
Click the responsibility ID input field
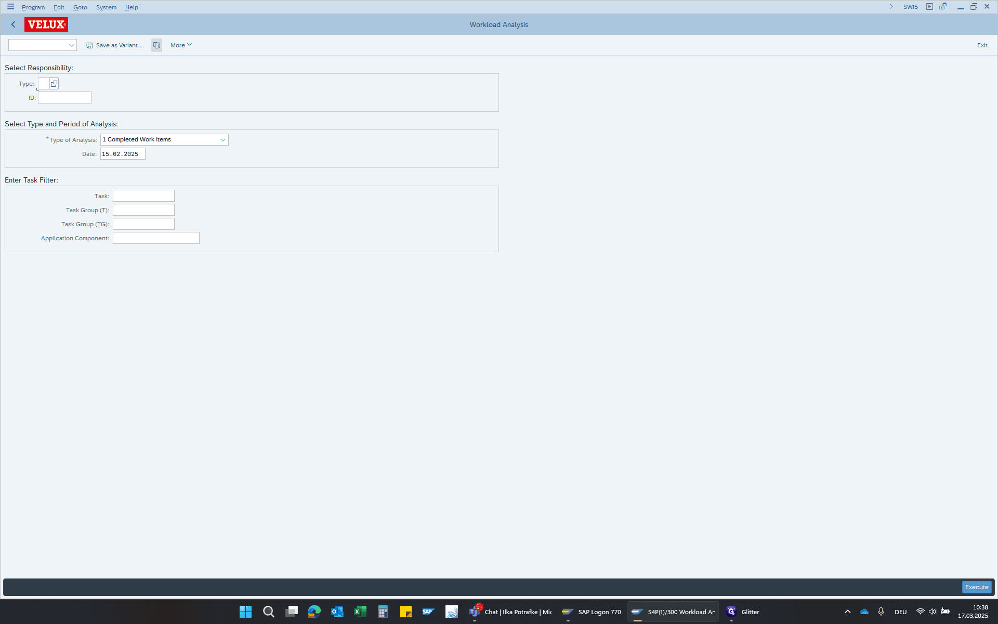coord(64,98)
